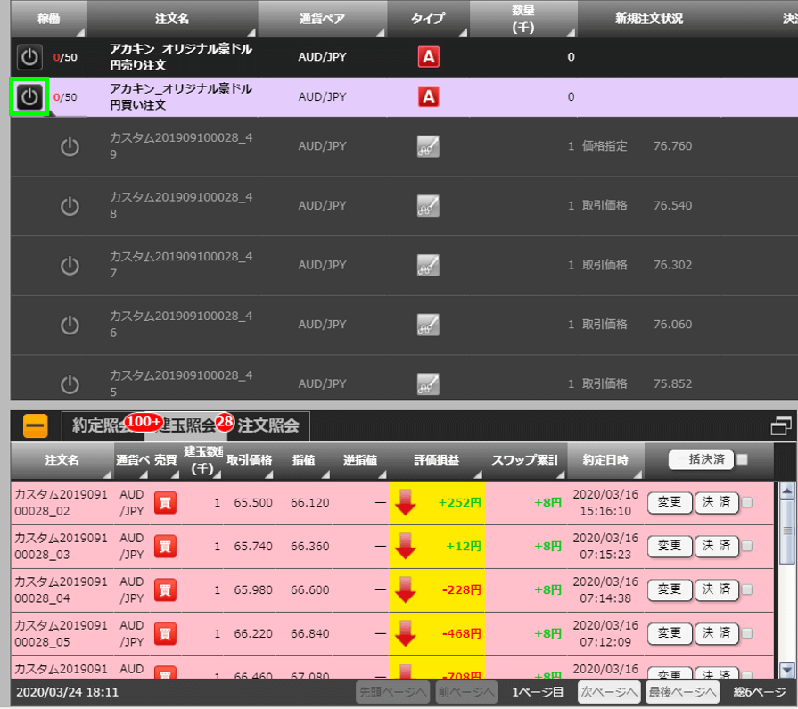The image size is (798, 709).
Task: Toggle power for アカキン豪ドル円買い注文 row
Action: pyautogui.click(x=29, y=97)
